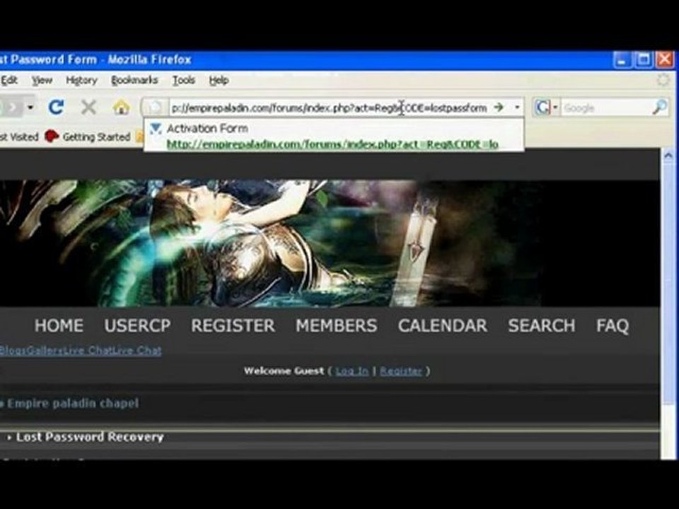The image size is (679, 509).
Task: Open the address bar history dropdown
Action: [517, 107]
